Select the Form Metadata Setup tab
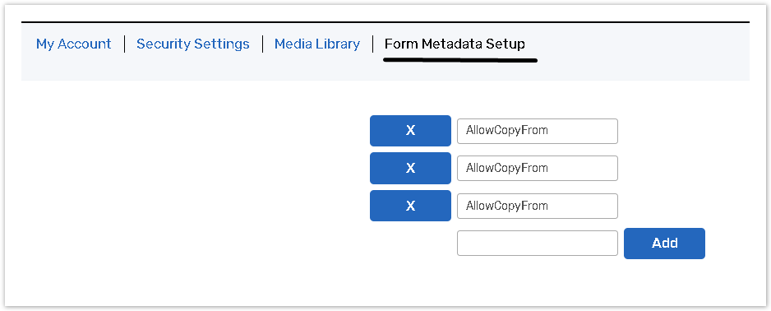Viewport: 771px width, 311px height. point(455,44)
